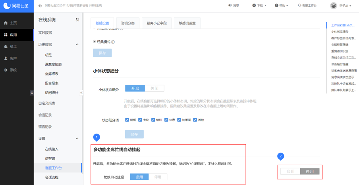The image size is (359, 185).
Task: Collapse the dark left navigation bar arrow
Action: click(x=32, y=93)
